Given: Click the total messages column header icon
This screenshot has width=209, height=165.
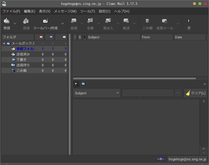Looking at the screenshot, I should (x=64, y=37).
